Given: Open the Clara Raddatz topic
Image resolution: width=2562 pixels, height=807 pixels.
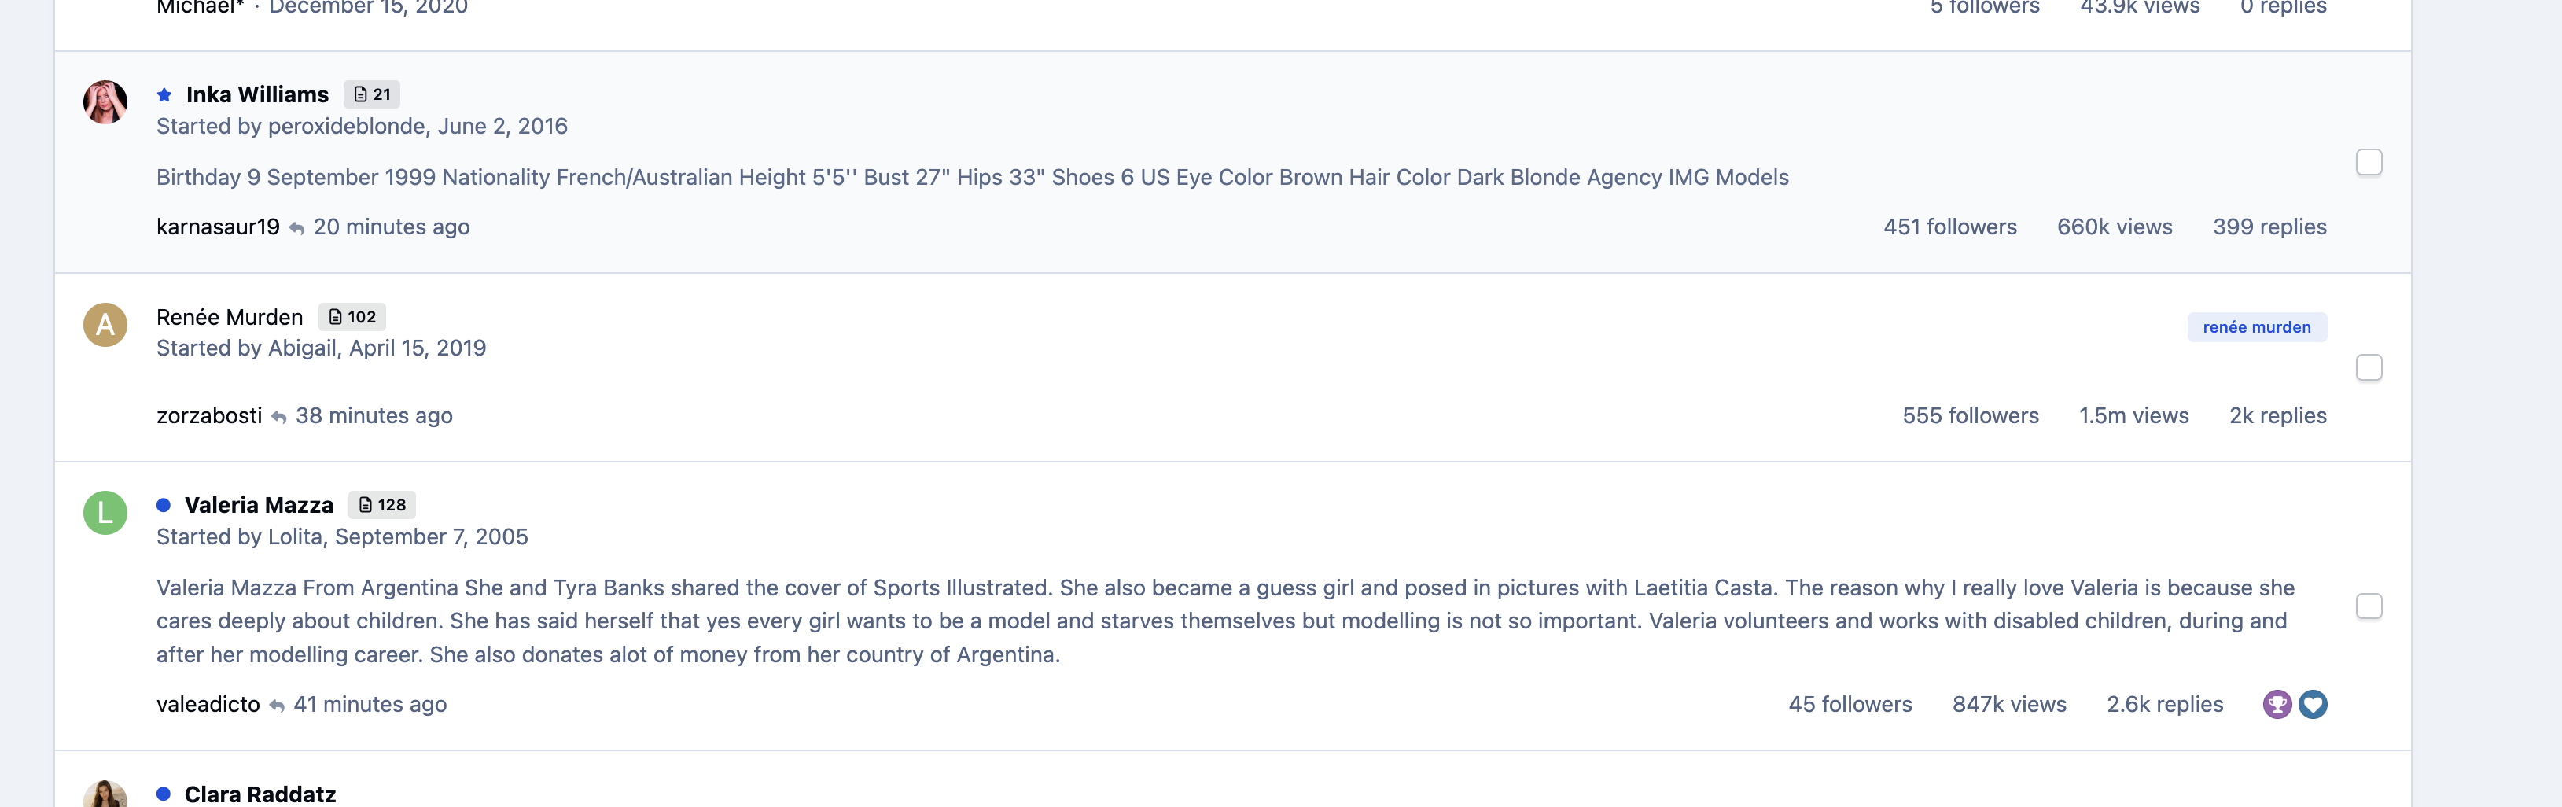Looking at the screenshot, I should [x=260, y=794].
